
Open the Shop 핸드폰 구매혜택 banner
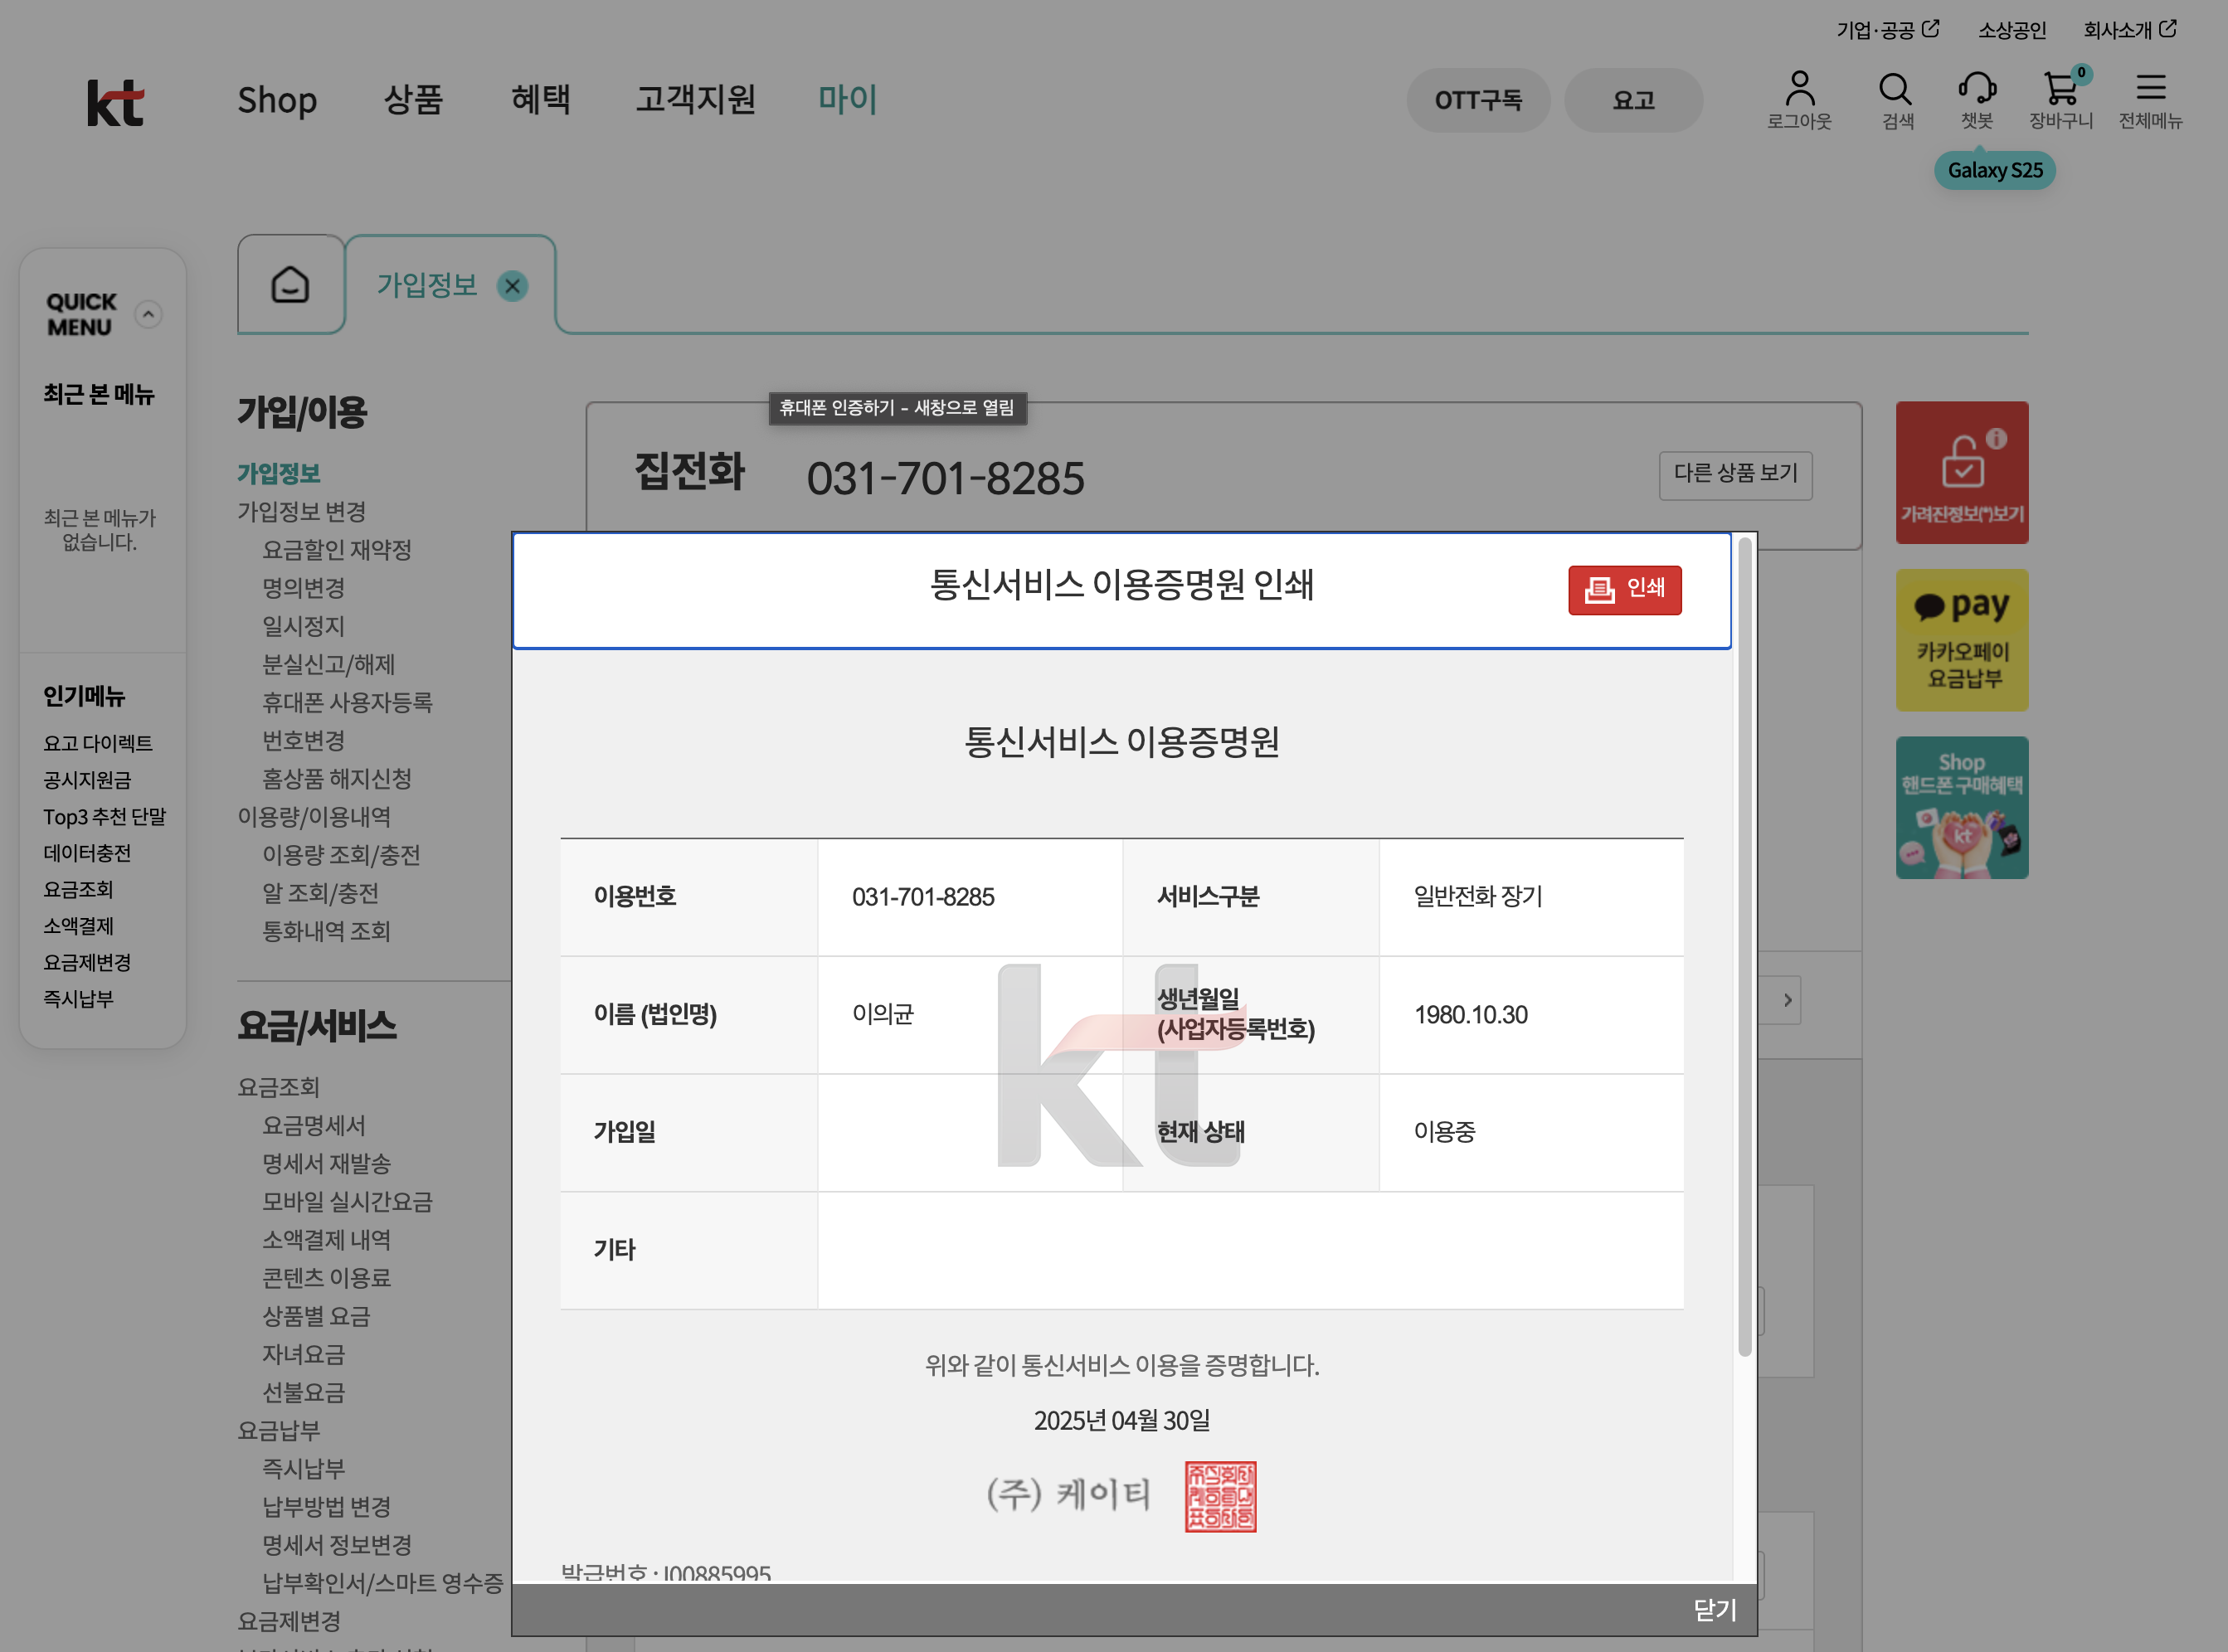1961,808
